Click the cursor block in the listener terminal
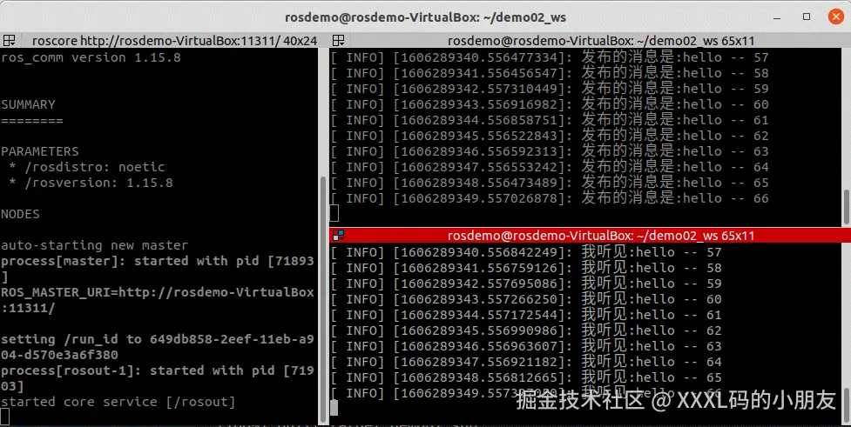The image size is (851, 427). tap(334, 408)
